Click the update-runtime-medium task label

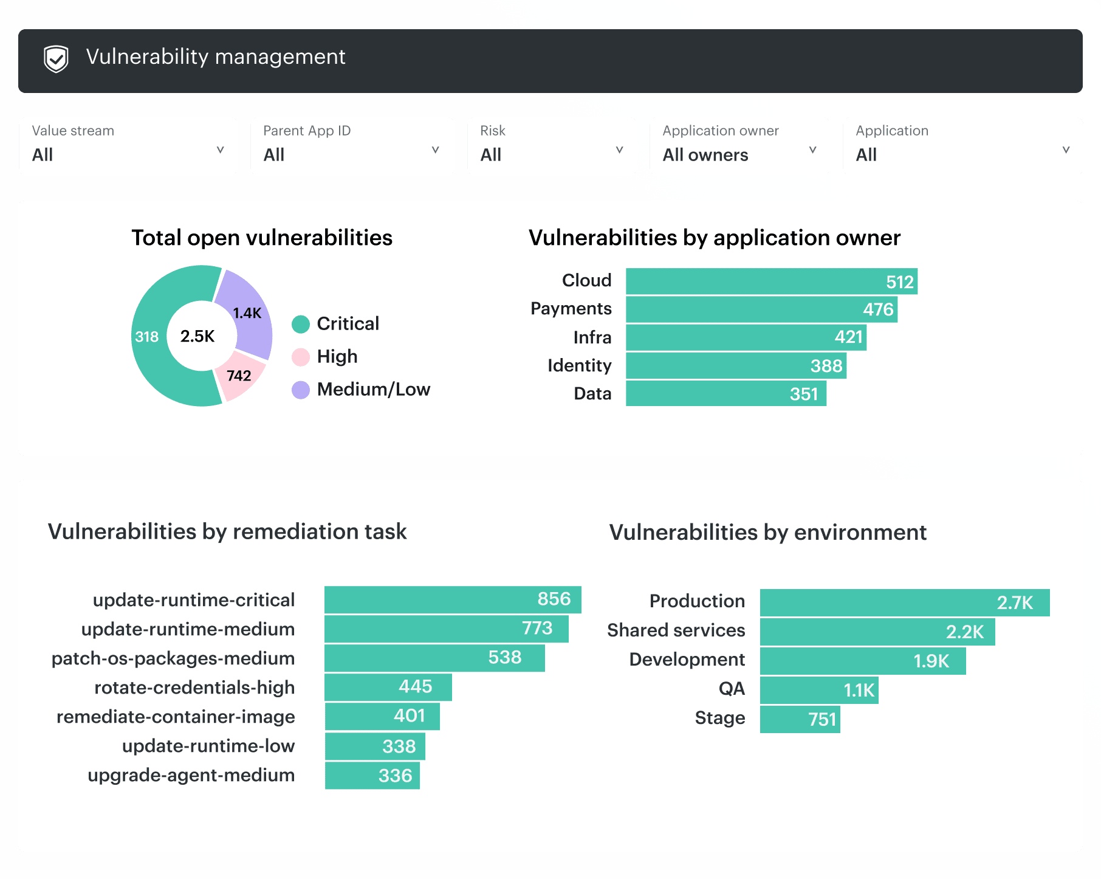(x=188, y=629)
